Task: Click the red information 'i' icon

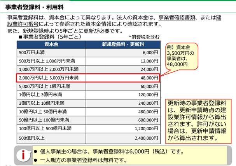Action: click(x=23, y=155)
